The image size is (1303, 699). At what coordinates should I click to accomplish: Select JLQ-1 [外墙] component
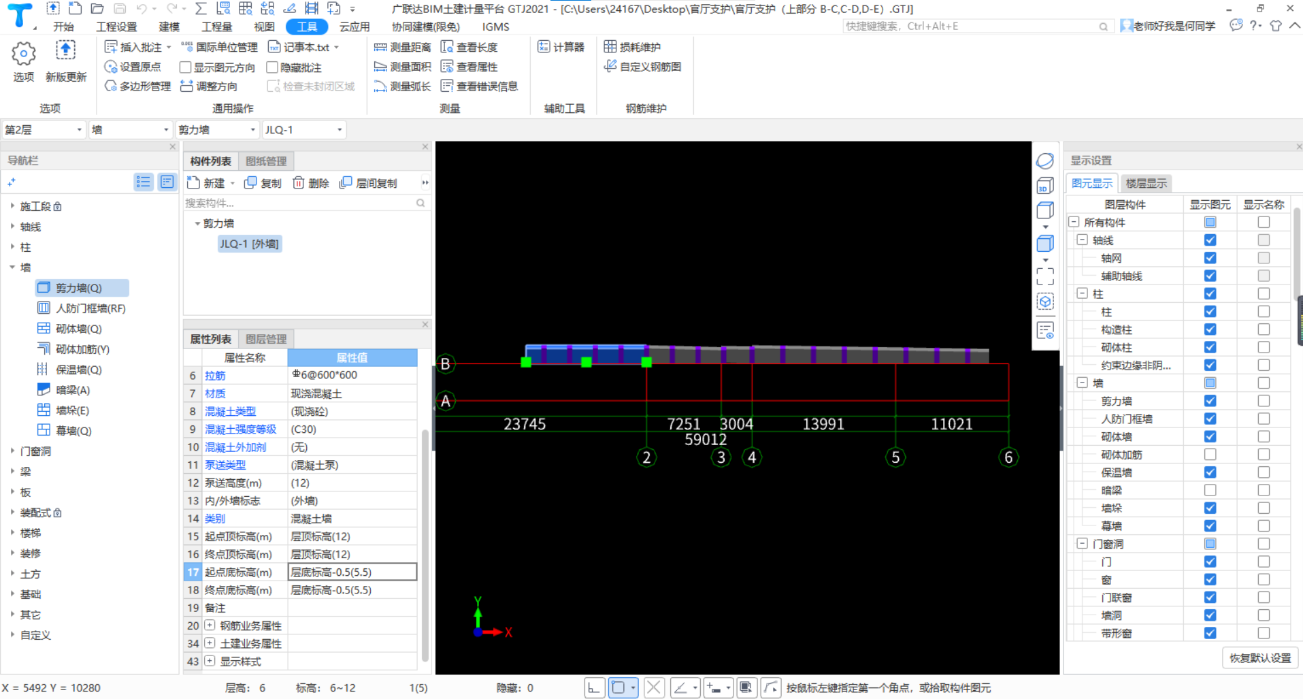click(249, 244)
